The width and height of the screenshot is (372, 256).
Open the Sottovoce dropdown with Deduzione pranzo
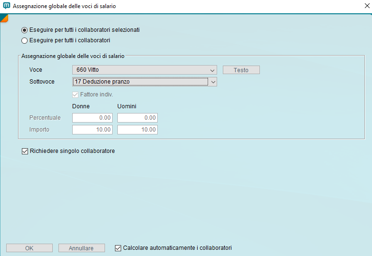click(144, 82)
